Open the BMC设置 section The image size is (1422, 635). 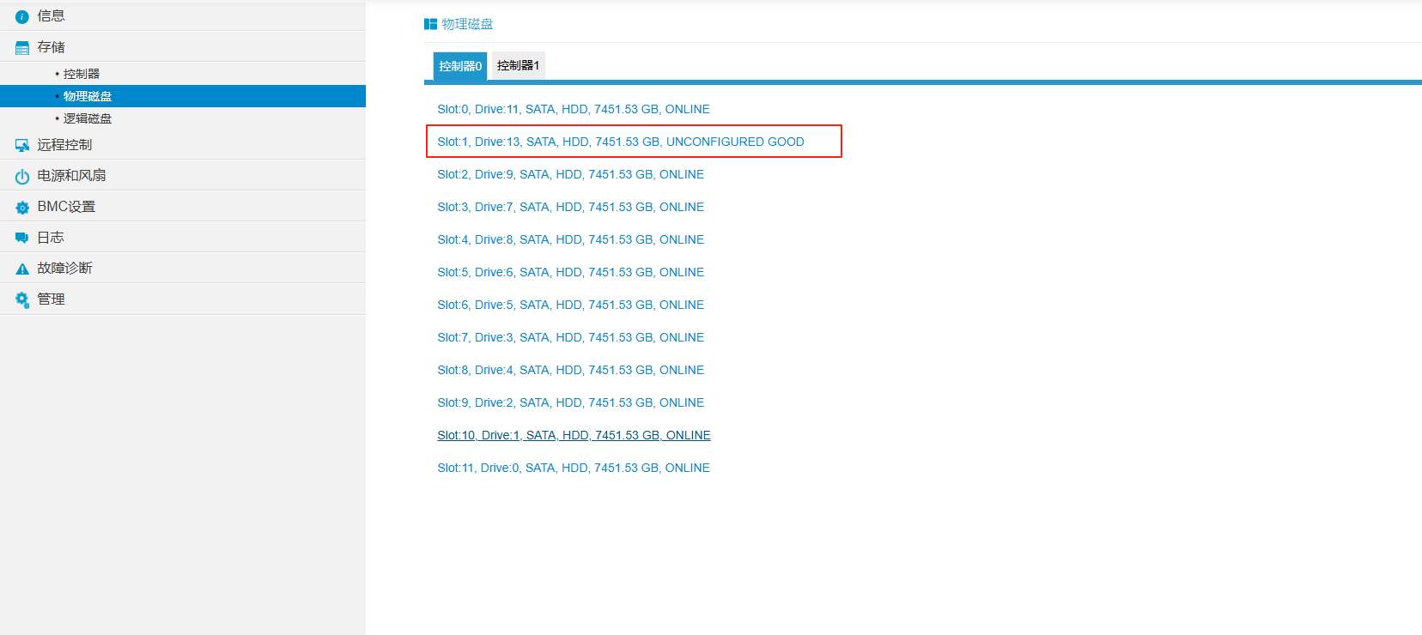(183, 206)
